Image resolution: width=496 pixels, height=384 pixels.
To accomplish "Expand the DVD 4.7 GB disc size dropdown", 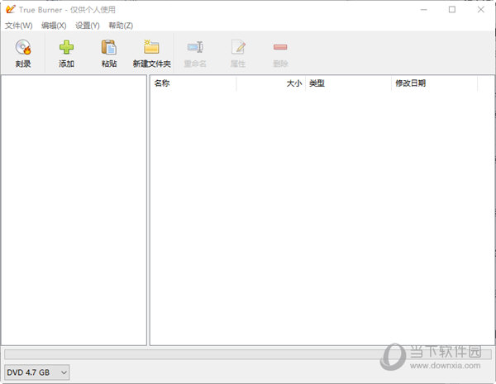I will click(37, 372).
